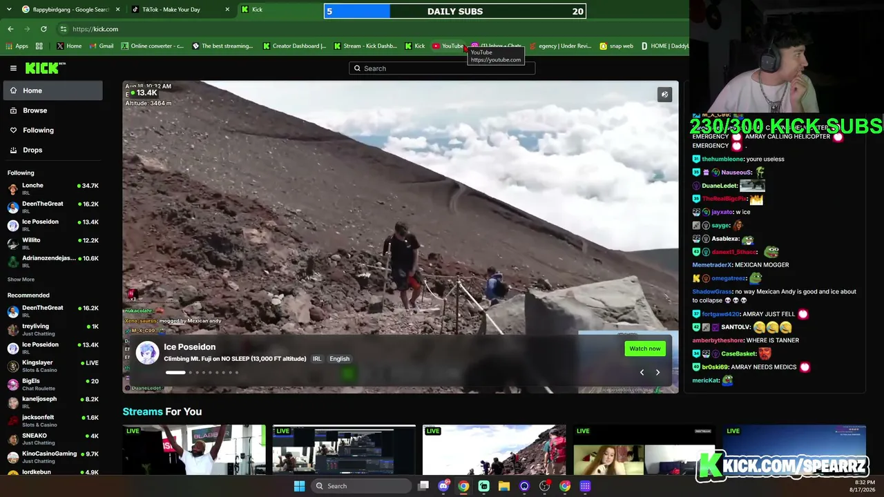Open BigEls avatar in Recommended list

tap(12, 384)
